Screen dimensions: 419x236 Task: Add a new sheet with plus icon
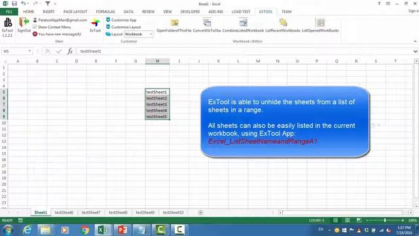point(200,212)
